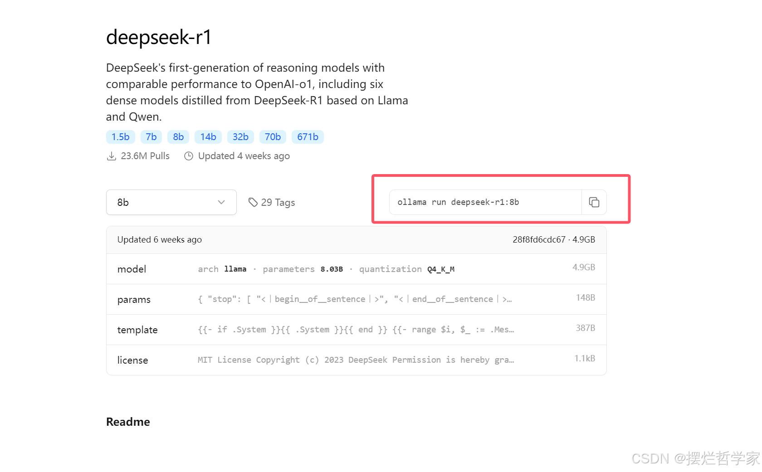Click the ollama run deepseek-r1:8b field
Image resolution: width=762 pixels, height=472 pixels.
[485, 202]
